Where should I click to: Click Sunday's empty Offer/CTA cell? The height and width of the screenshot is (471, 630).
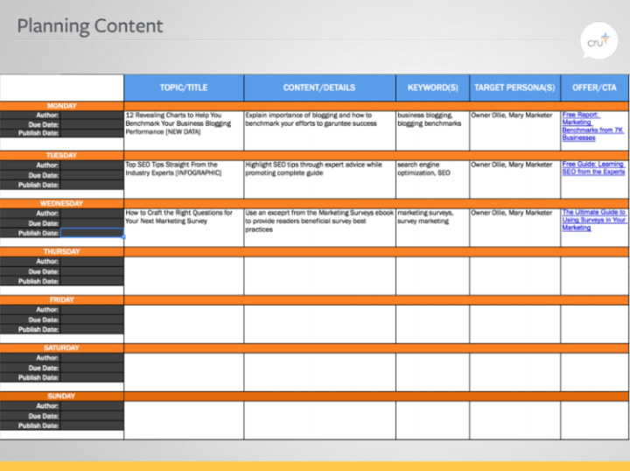(594, 420)
